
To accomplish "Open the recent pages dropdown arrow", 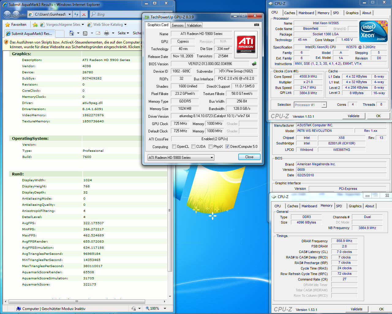I will tap(23, 14).
